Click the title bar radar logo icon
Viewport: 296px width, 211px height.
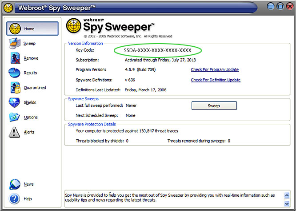pyautogui.click(x=8, y=8)
